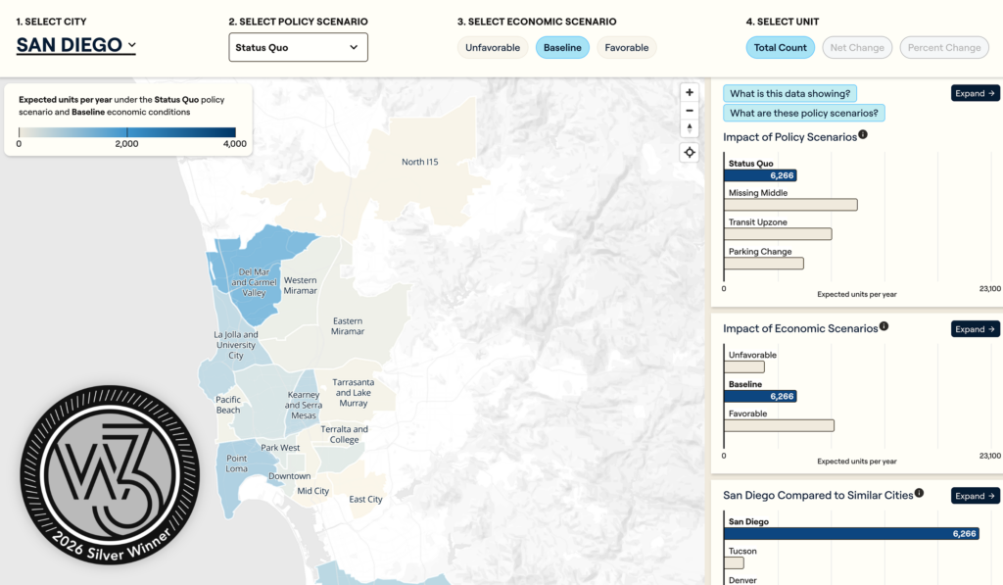Zoom in on the map

point(689,92)
